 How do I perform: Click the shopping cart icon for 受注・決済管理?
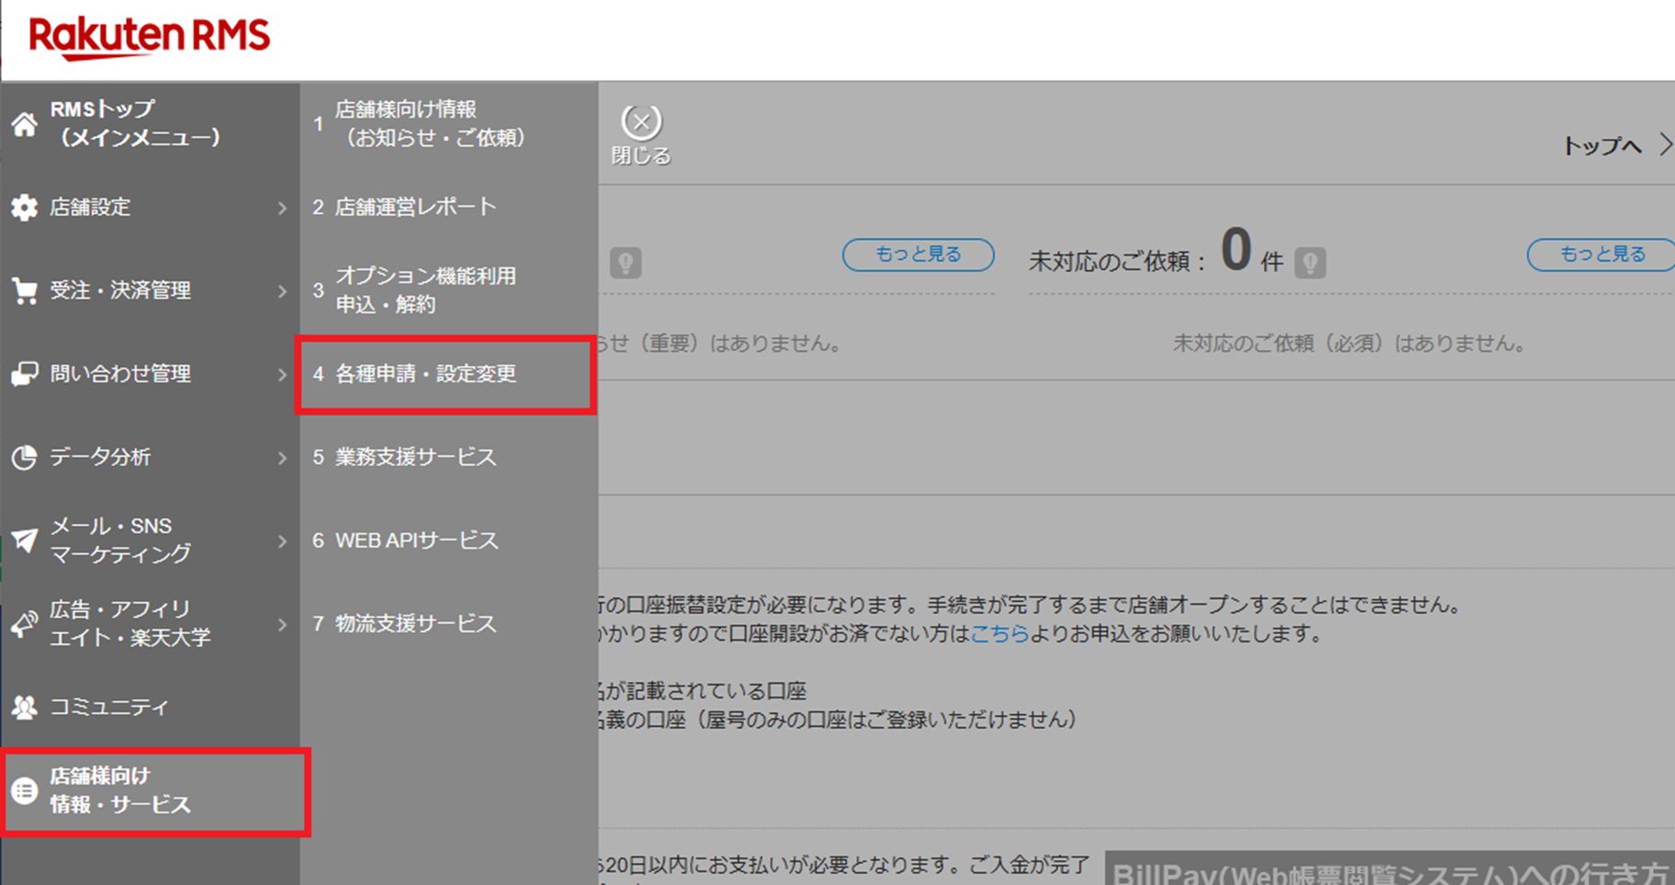pos(25,290)
